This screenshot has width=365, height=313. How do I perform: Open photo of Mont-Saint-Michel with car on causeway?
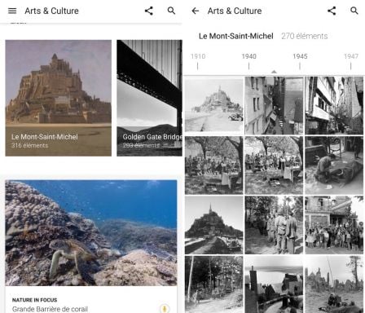214,105
